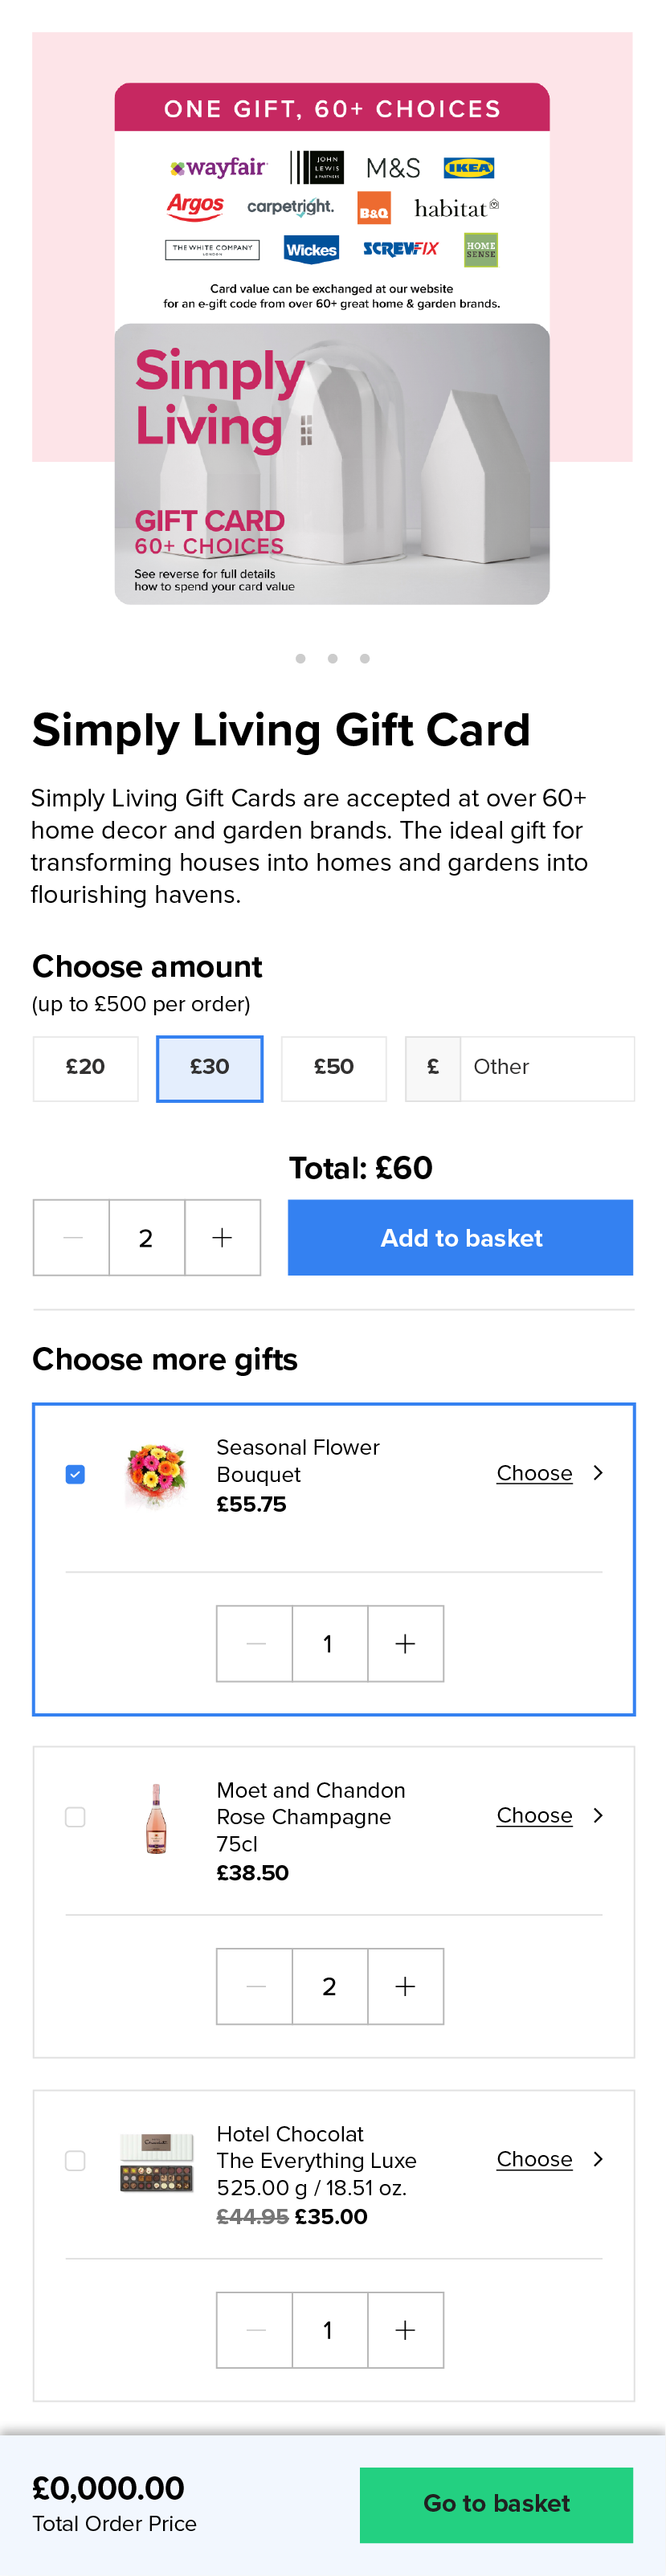This screenshot has width=666, height=2576.
Task: Focus the Other amount input field
Action: click(546, 1067)
